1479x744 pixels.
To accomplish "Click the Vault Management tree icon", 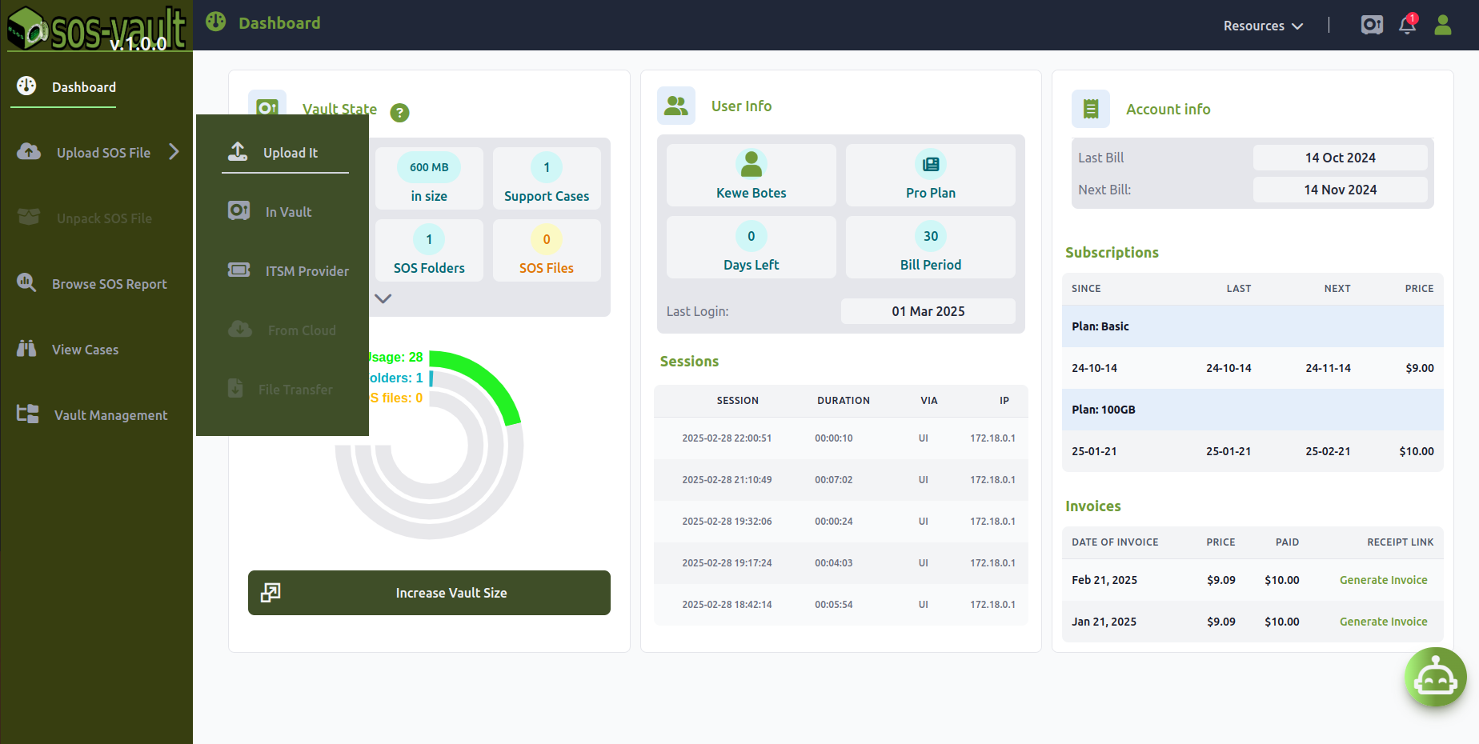I will point(28,414).
